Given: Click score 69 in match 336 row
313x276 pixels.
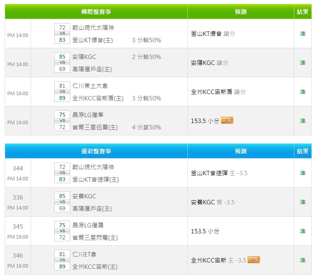Looking at the screenshot, I should 62,208.
